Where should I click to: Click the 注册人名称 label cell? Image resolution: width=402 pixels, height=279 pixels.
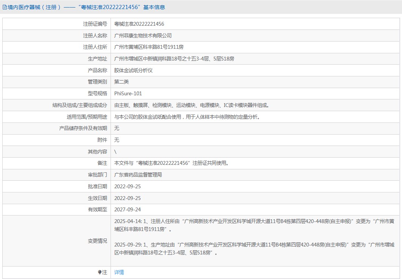point(57,36)
